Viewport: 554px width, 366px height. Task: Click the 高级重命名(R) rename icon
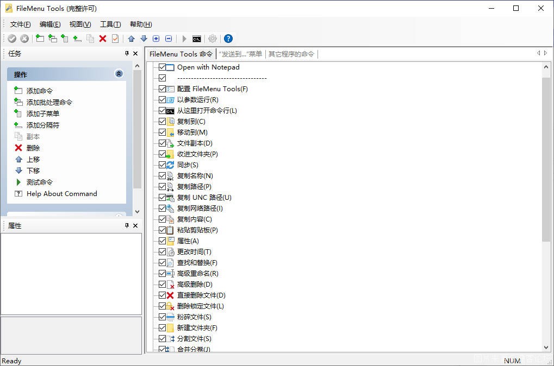click(170, 274)
